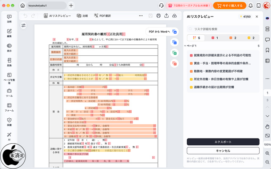Open the notifications bell
This screenshot has height=169, width=271.
click(x=251, y=5)
